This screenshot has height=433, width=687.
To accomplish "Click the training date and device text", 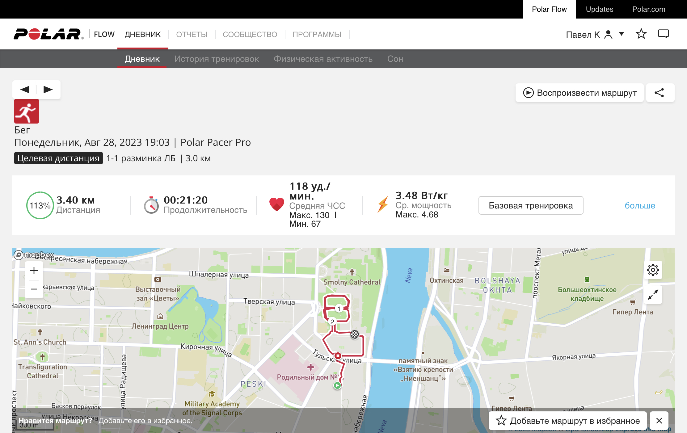I will [x=133, y=142].
